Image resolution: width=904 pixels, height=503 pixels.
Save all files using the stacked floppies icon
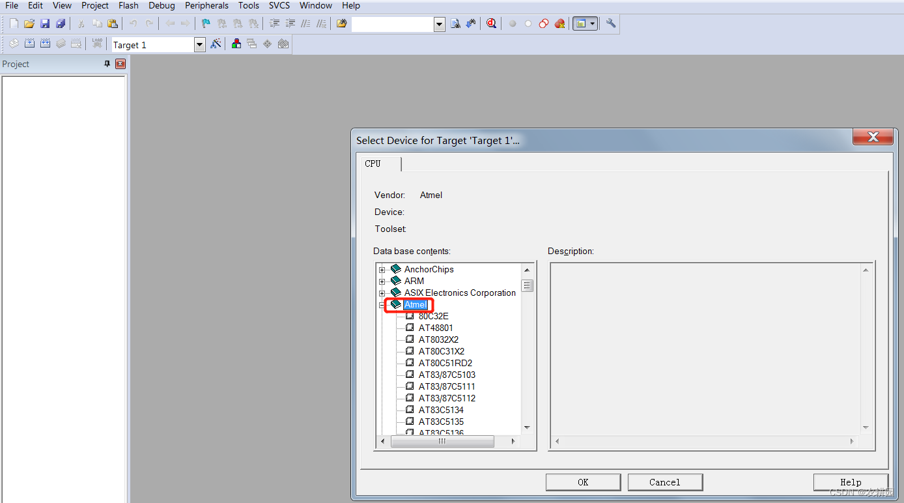click(61, 23)
